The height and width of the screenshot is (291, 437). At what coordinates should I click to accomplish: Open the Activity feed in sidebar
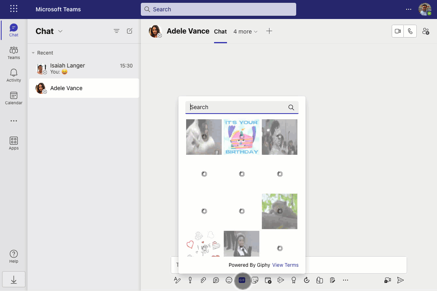(13, 75)
